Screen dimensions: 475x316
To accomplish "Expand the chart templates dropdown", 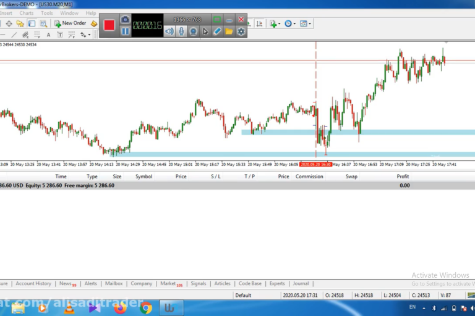I will [x=310, y=24].
